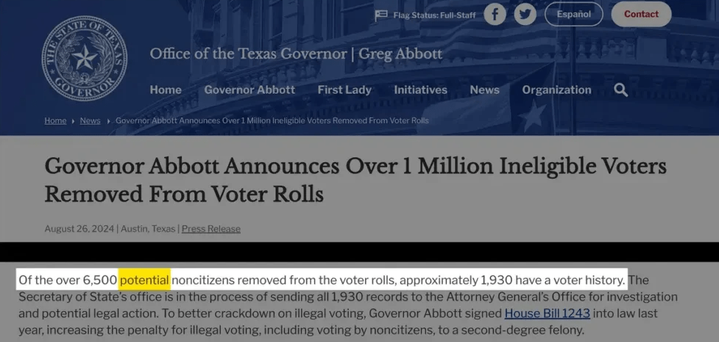
Task: Click the Texas Governor seal logo
Action: (84, 58)
